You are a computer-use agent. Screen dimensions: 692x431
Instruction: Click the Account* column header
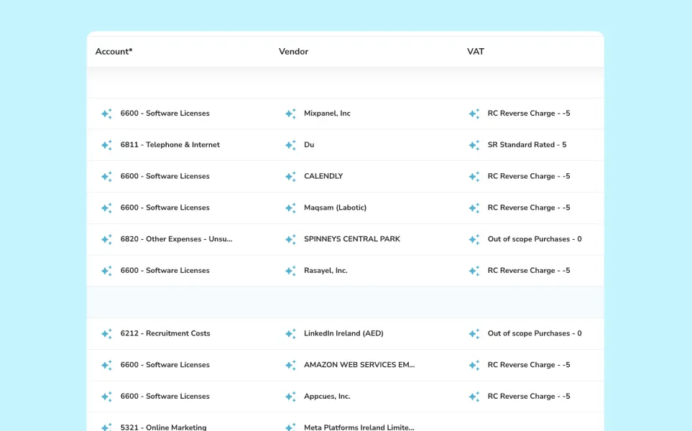[114, 51]
